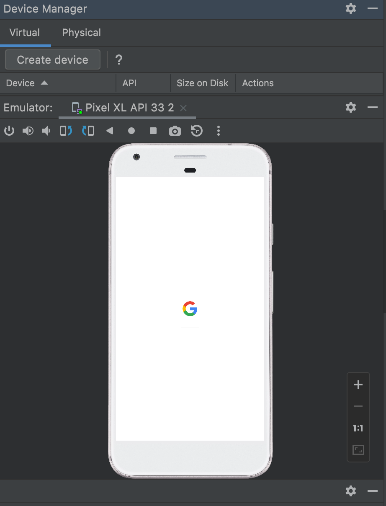Image resolution: width=386 pixels, height=506 pixels.
Task: Open emulator extended controls menu
Action: (219, 131)
